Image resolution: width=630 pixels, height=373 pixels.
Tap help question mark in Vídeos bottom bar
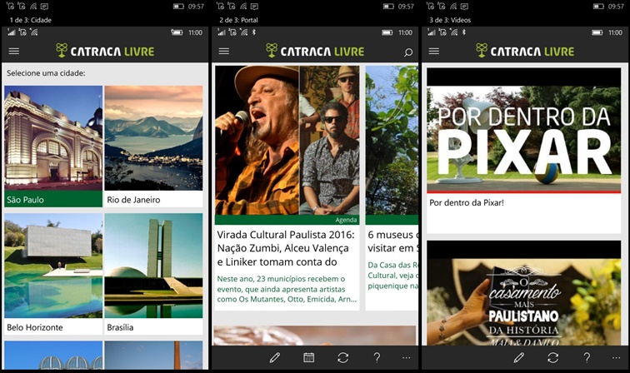coord(587,357)
